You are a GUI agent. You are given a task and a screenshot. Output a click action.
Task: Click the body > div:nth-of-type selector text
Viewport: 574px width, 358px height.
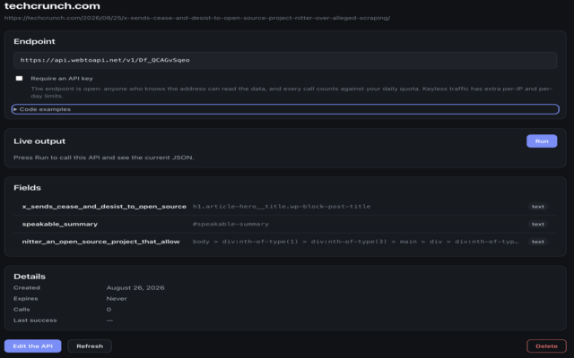(x=355, y=242)
